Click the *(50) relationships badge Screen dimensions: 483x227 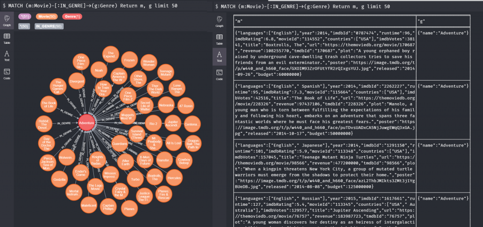point(24,26)
